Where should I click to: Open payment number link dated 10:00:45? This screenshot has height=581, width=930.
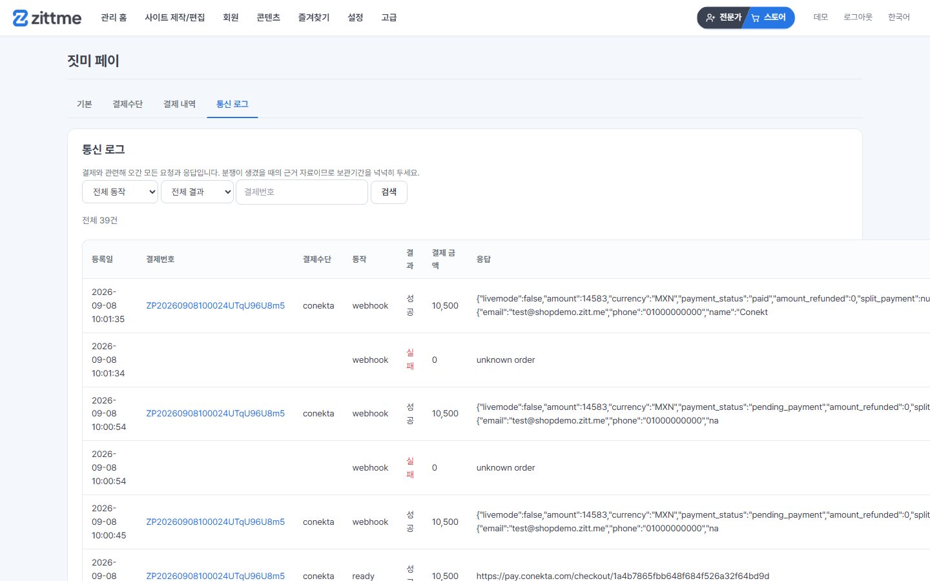215,522
